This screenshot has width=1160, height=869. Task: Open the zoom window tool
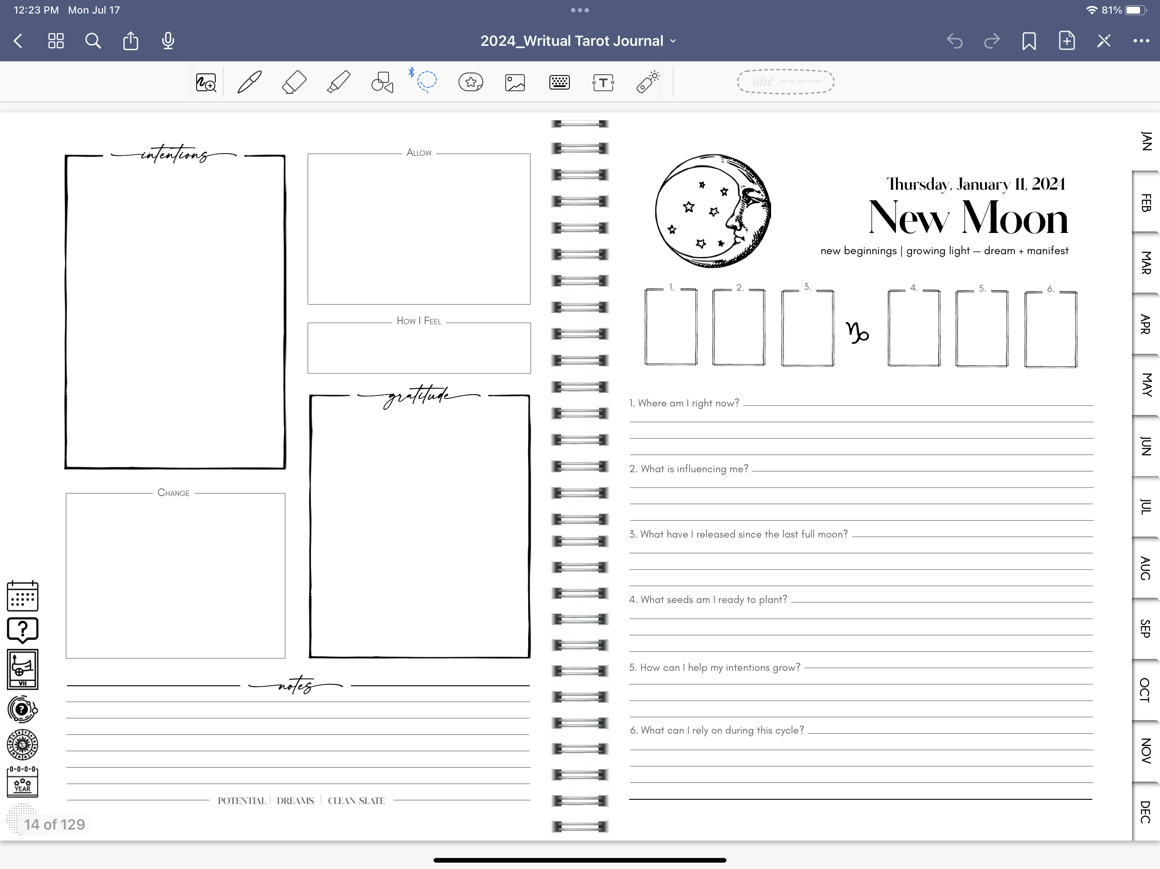(206, 82)
